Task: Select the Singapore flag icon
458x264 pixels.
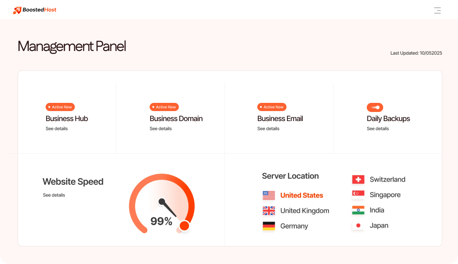Action: (x=358, y=195)
